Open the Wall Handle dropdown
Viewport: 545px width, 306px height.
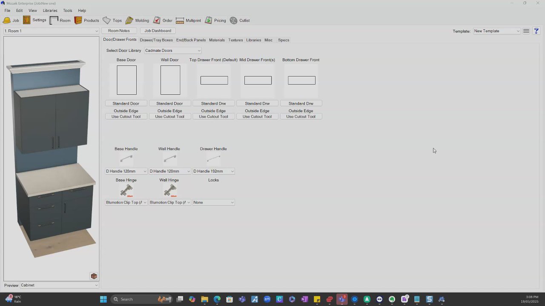coord(170,171)
